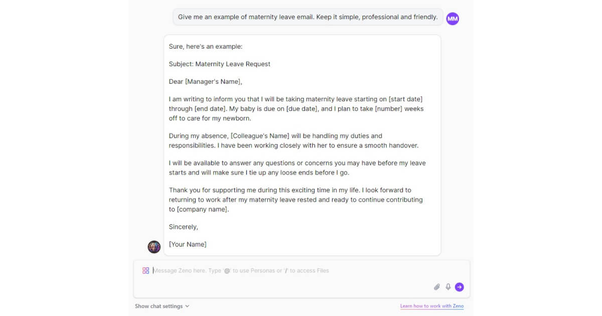The height and width of the screenshot is (316, 602).
Task: Click the purple MM user avatar
Action: point(453,19)
